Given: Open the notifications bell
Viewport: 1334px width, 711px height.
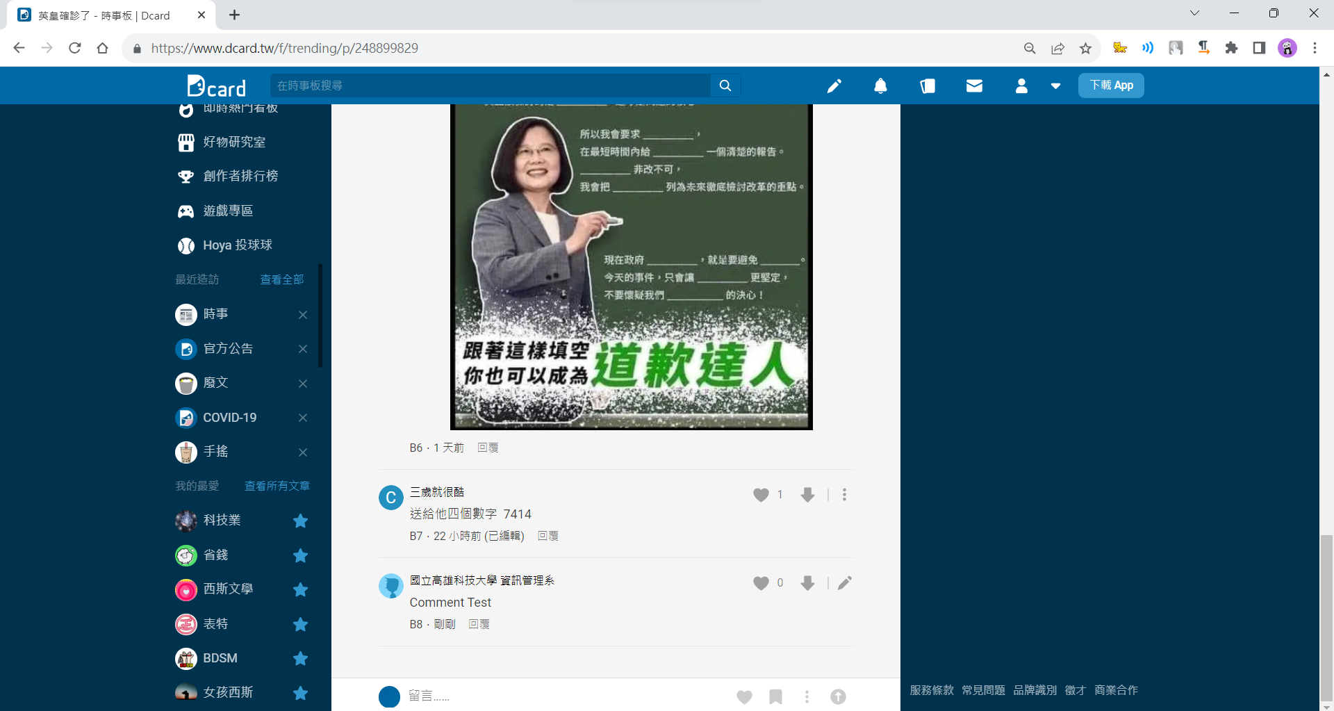Looking at the screenshot, I should pos(880,85).
